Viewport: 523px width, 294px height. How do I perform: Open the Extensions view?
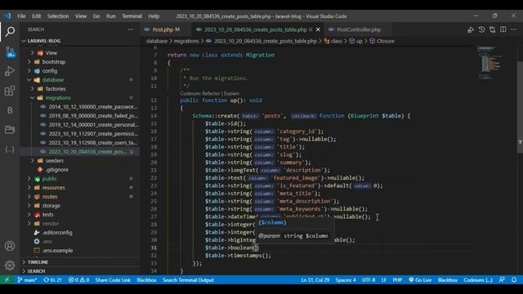(10, 91)
